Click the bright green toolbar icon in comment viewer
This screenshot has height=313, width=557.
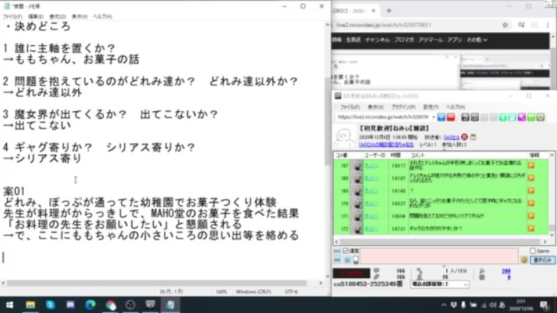(x=531, y=117)
